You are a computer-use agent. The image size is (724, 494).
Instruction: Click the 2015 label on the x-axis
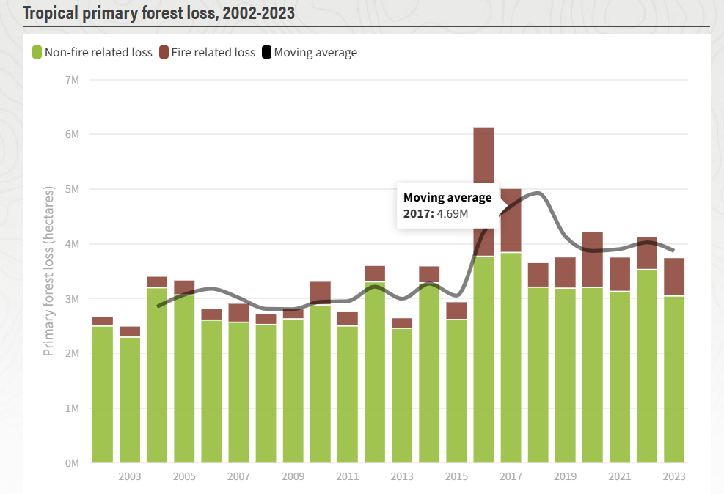[x=456, y=477]
